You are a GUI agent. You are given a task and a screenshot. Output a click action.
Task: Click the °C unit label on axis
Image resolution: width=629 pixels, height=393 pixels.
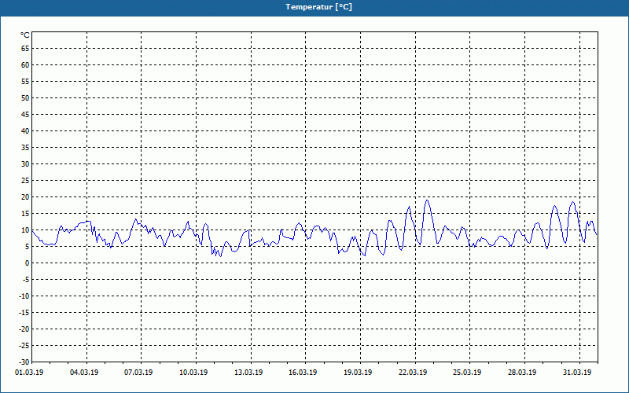coord(25,35)
